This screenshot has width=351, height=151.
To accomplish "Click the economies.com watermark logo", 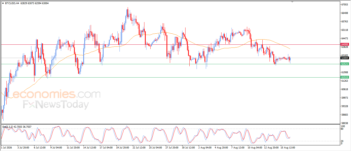I will click(x=57, y=94).
